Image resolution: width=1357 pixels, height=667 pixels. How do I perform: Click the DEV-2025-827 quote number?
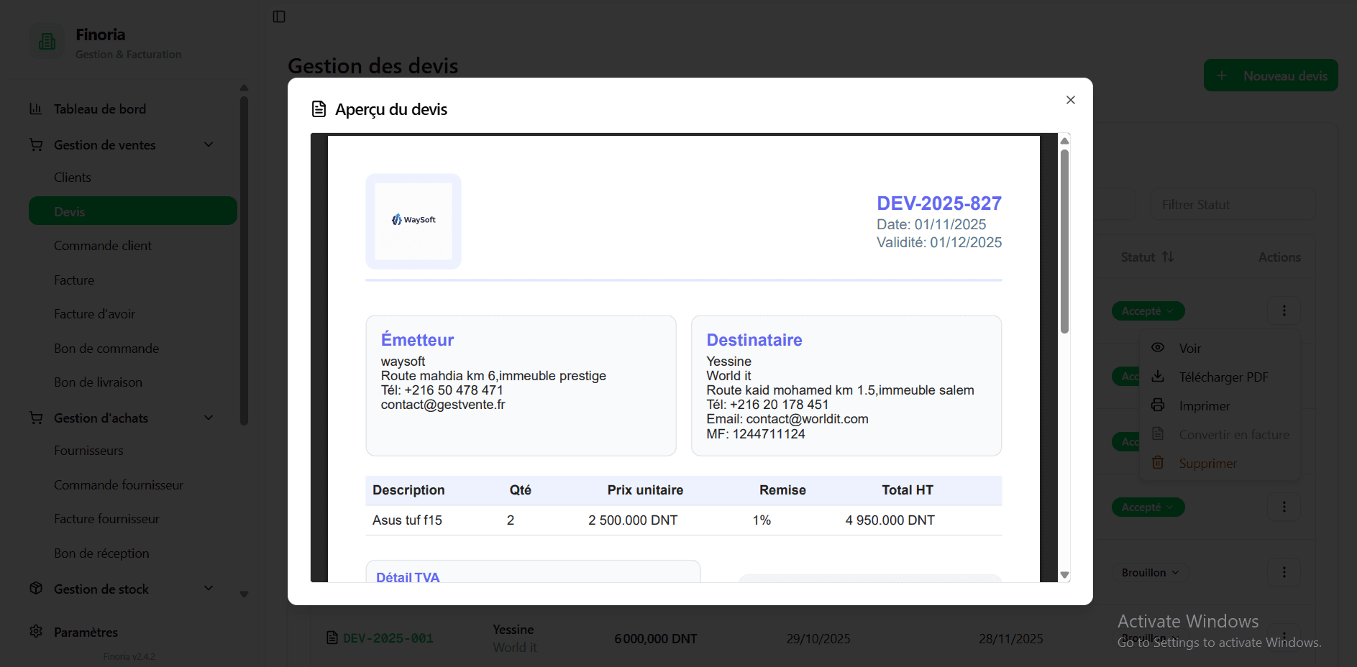(x=938, y=203)
